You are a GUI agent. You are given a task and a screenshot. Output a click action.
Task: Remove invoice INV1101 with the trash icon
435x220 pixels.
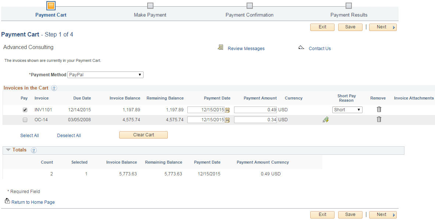click(x=379, y=109)
